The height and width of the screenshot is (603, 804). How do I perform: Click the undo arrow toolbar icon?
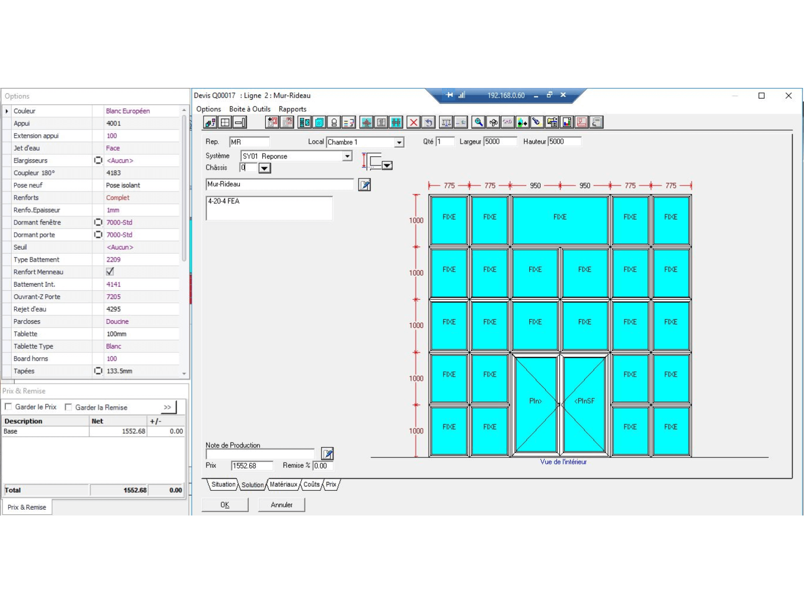click(428, 122)
